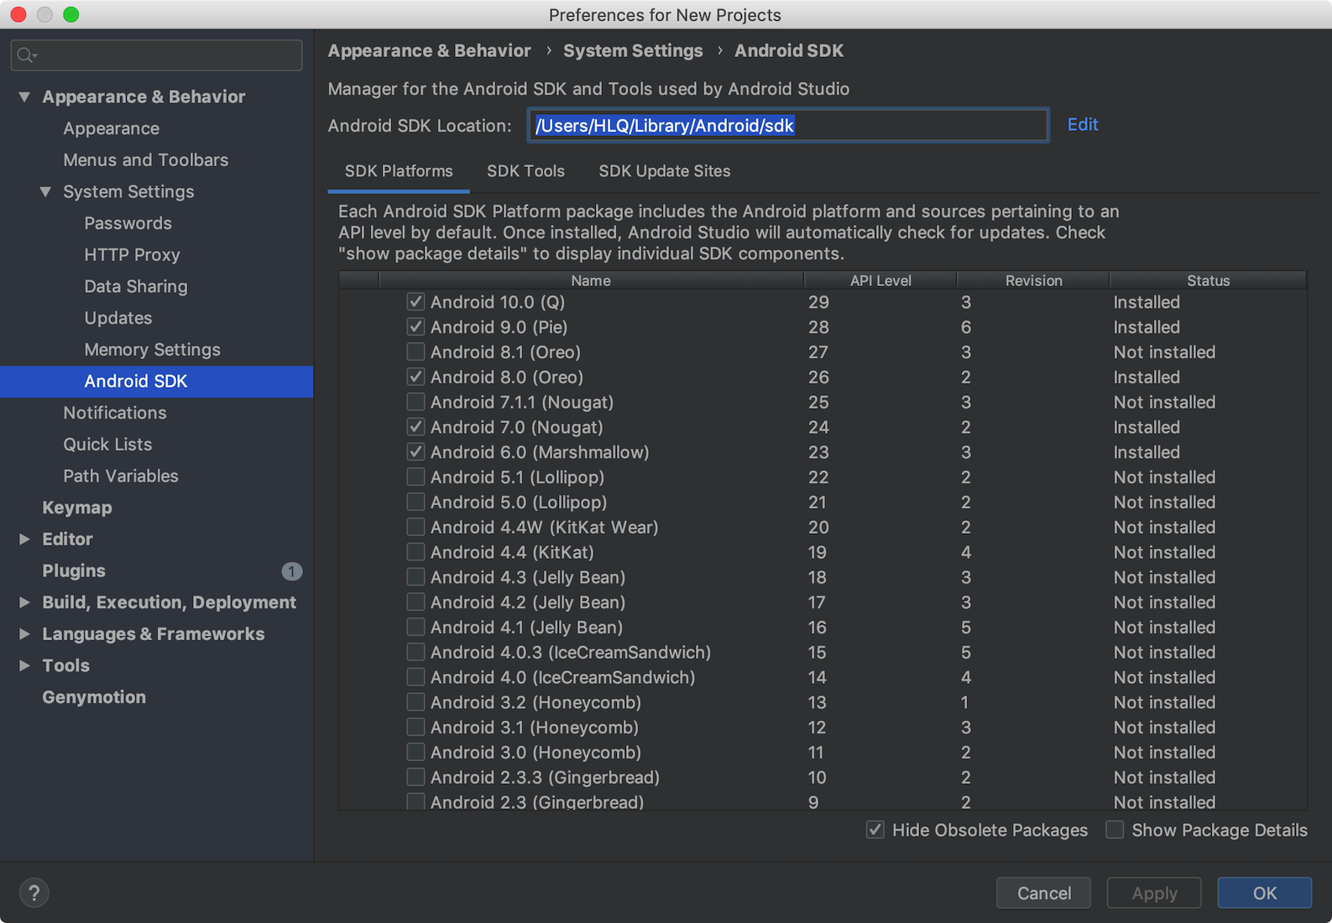Expand Build, Execution, Deployment node
Screen dimensions: 1332x923
(x=24, y=602)
